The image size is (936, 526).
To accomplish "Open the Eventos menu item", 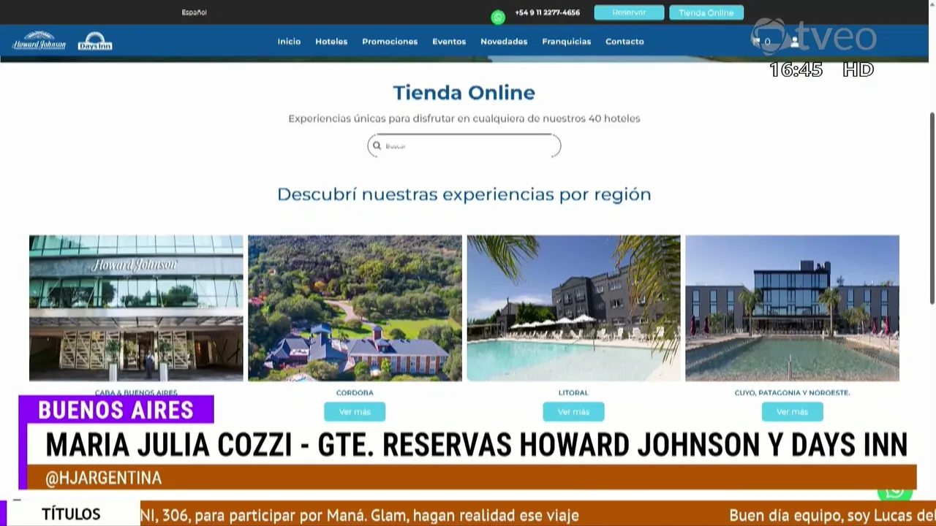I will point(449,42).
